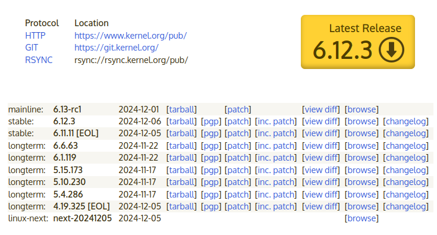Viewport: 437px width, 235px height.
Task: Open https://www.kernel.org/pub/ location link
Action: tap(130, 36)
